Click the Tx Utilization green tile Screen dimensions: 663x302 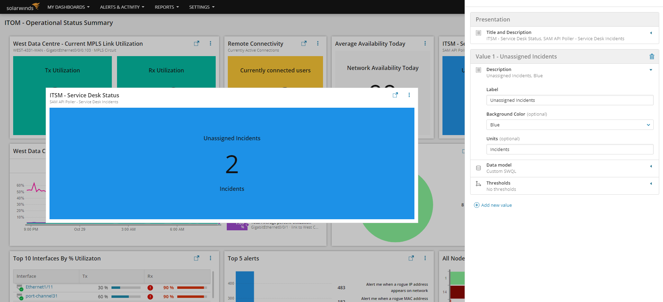[62, 72]
